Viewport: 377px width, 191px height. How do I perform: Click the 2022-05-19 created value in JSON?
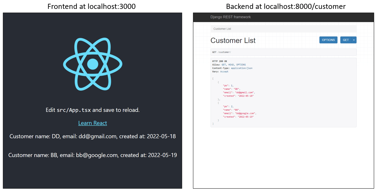[246, 117]
